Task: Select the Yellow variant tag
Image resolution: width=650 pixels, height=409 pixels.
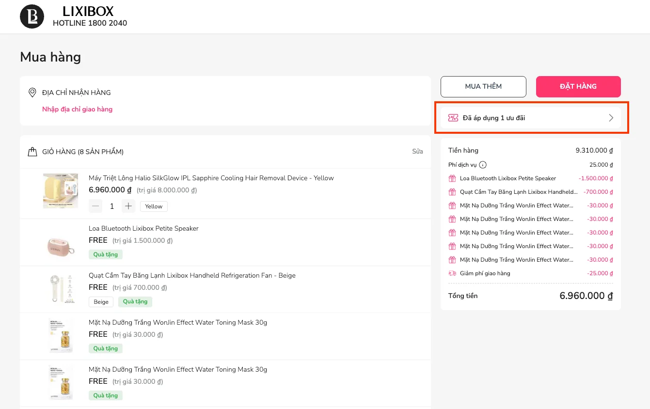Action: [x=154, y=206]
